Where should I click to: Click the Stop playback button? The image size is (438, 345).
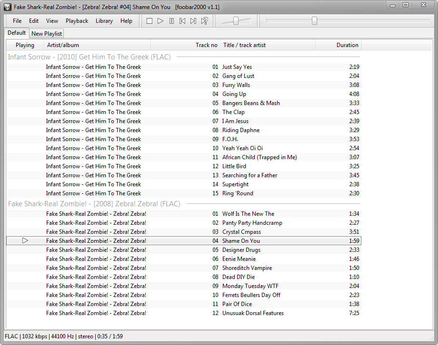point(149,21)
